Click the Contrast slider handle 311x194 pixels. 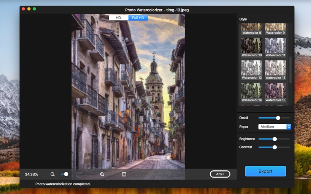pos(275,147)
